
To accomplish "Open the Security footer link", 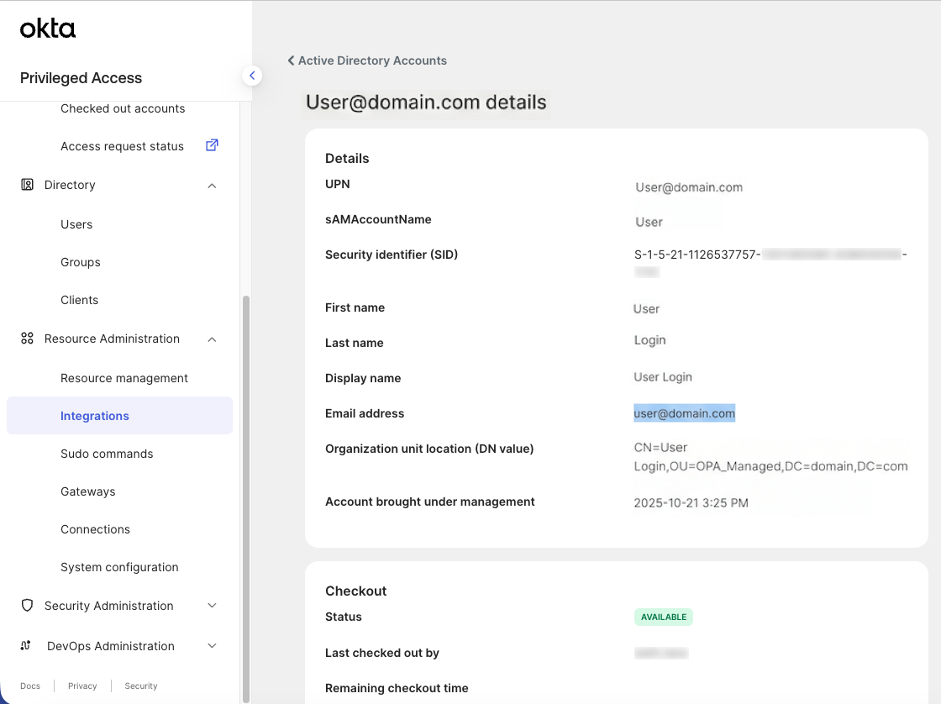I will point(141,686).
